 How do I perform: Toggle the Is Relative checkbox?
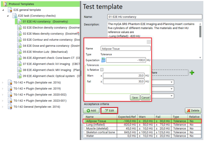click(x=101, y=70)
